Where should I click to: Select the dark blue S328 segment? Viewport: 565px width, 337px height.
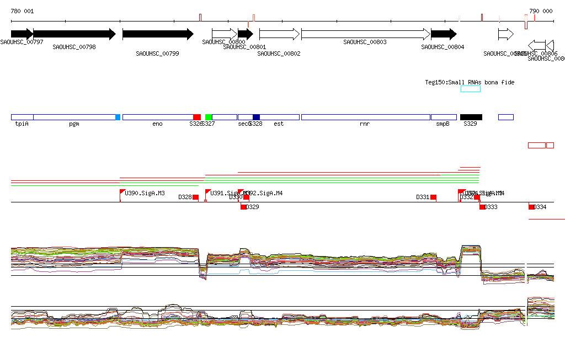coord(256,117)
